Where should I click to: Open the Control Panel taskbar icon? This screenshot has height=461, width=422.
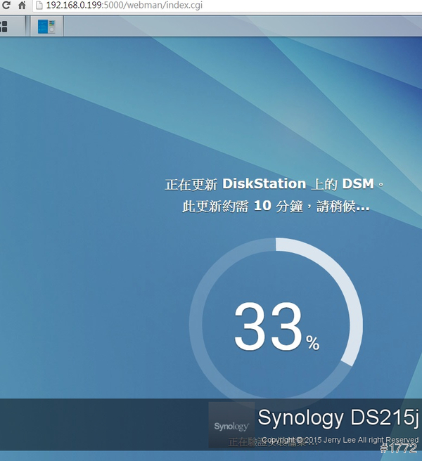[x=46, y=27]
